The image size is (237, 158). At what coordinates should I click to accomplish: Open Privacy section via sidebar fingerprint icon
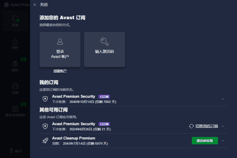click(15, 64)
